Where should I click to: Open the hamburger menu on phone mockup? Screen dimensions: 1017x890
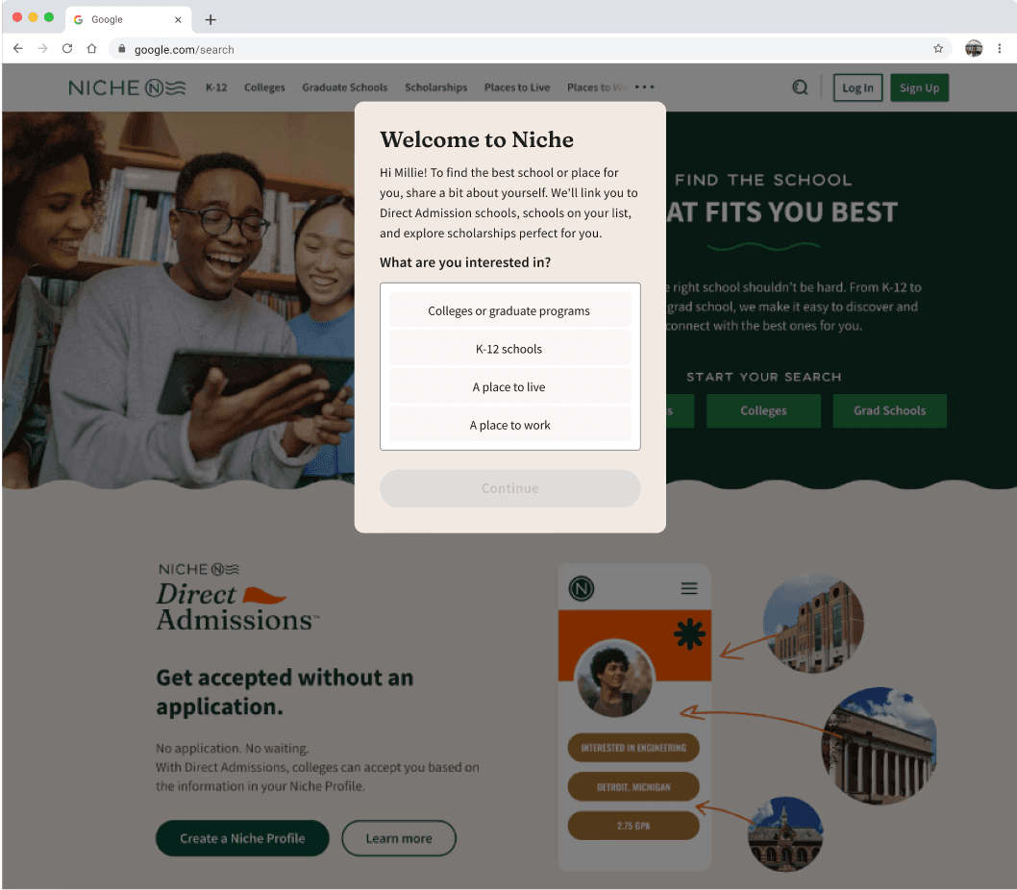pyautogui.click(x=689, y=588)
